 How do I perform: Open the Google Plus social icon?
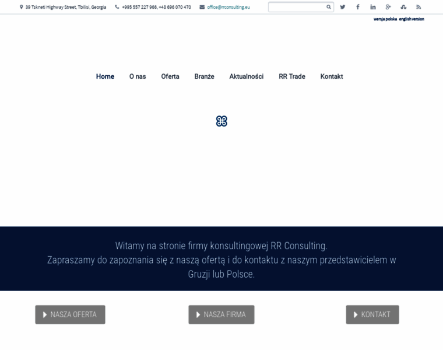click(x=388, y=7)
